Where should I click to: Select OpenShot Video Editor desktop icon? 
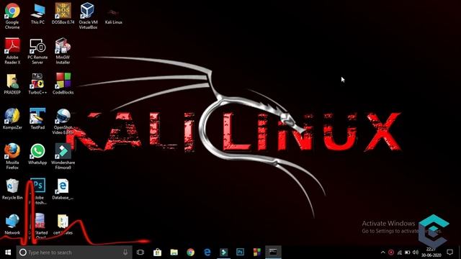(x=63, y=122)
